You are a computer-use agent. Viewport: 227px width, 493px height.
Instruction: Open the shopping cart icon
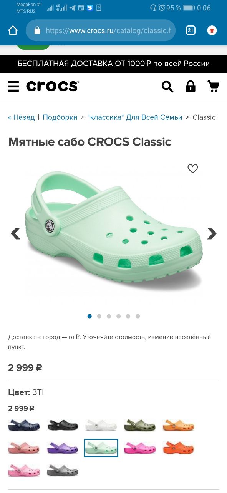(213, 86)
